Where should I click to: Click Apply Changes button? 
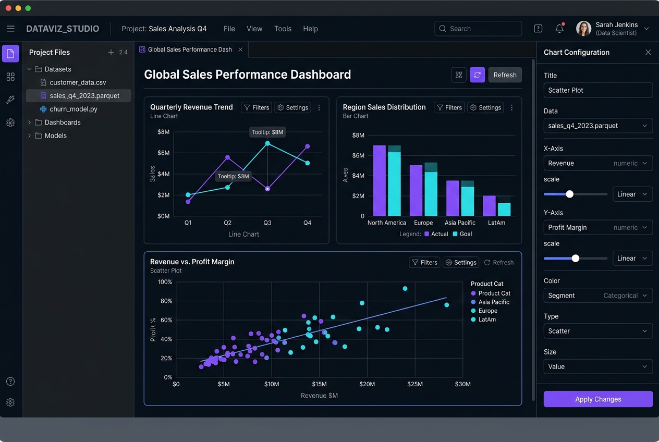pyautogui.click(x=598, y=399)
